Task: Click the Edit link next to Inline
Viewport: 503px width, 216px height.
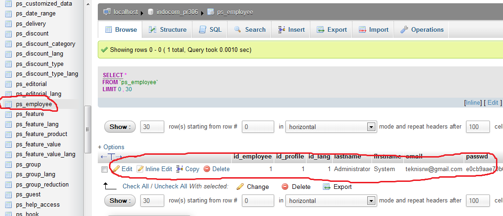Action: [493, 102]
